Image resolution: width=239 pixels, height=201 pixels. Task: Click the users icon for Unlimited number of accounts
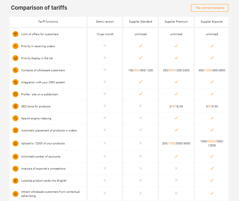[x=16, y=156]
